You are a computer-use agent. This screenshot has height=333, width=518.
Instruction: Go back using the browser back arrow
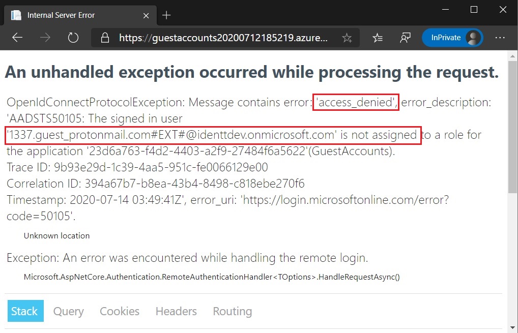tap(17, 38)
